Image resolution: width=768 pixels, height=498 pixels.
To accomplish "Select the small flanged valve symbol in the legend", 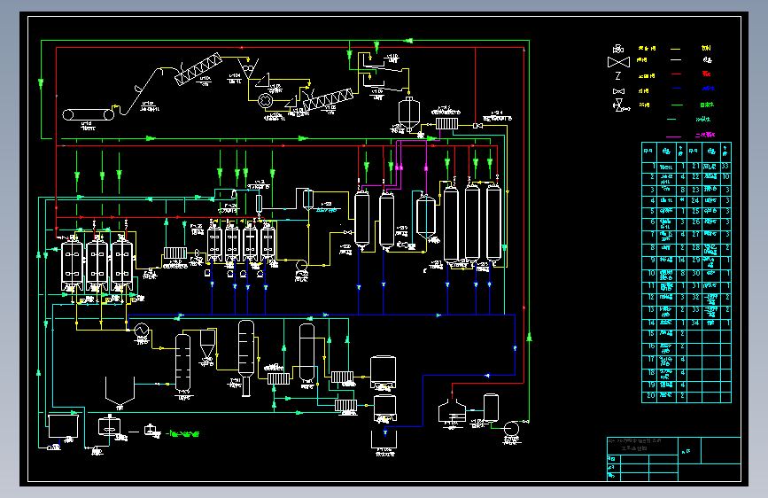I will (618, 91).
